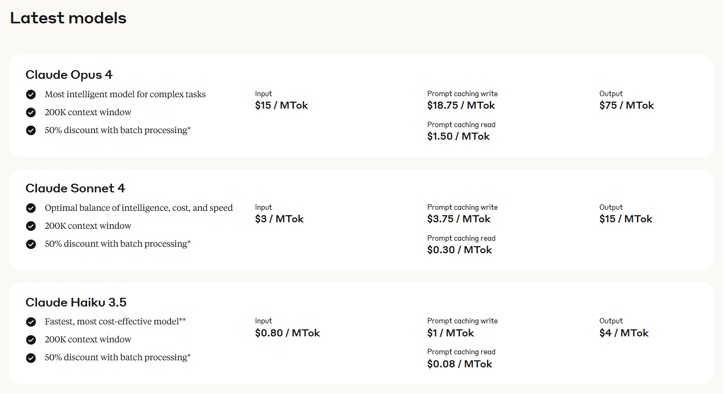723x394 pixels.
Task: Click Haiku 3.5 batch processing discount checkmark
Action: point(31,358)
